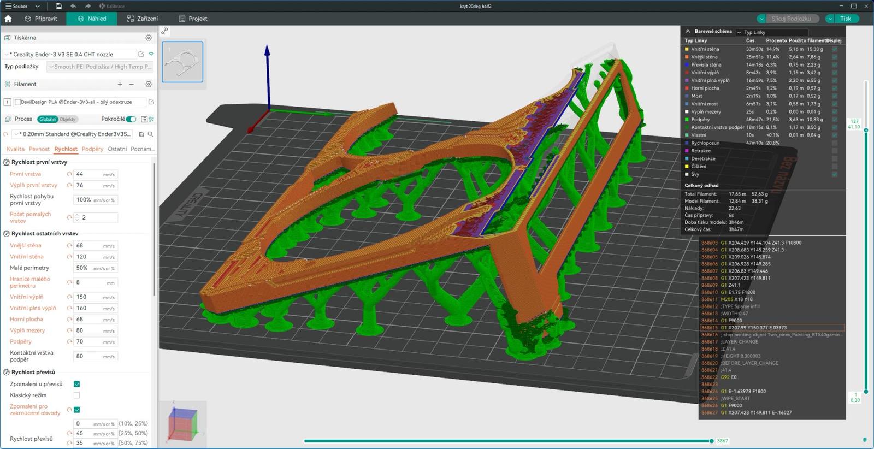Save the 0.20mm Standard process preset

141,134
